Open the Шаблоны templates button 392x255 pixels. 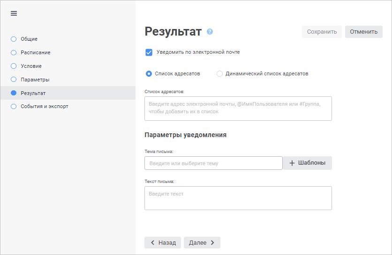coord(308,163)
